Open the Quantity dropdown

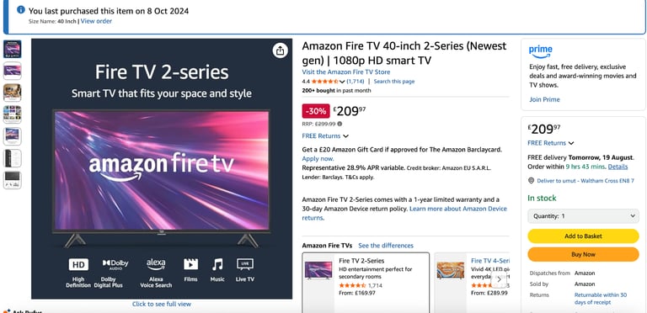[583, 216]
